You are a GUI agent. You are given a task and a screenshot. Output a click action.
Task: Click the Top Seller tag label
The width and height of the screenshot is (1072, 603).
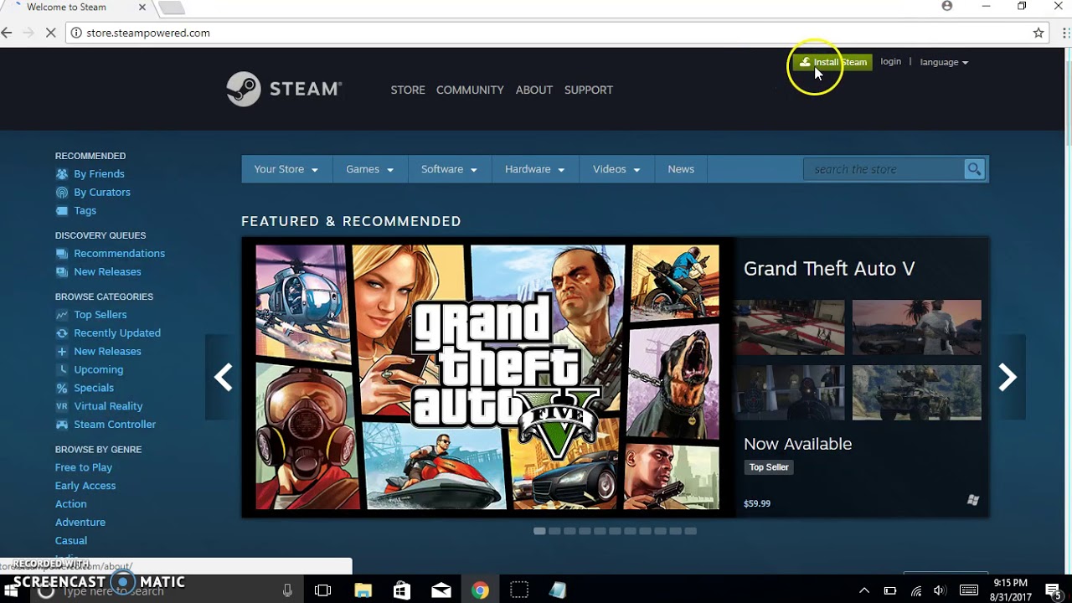769,467
